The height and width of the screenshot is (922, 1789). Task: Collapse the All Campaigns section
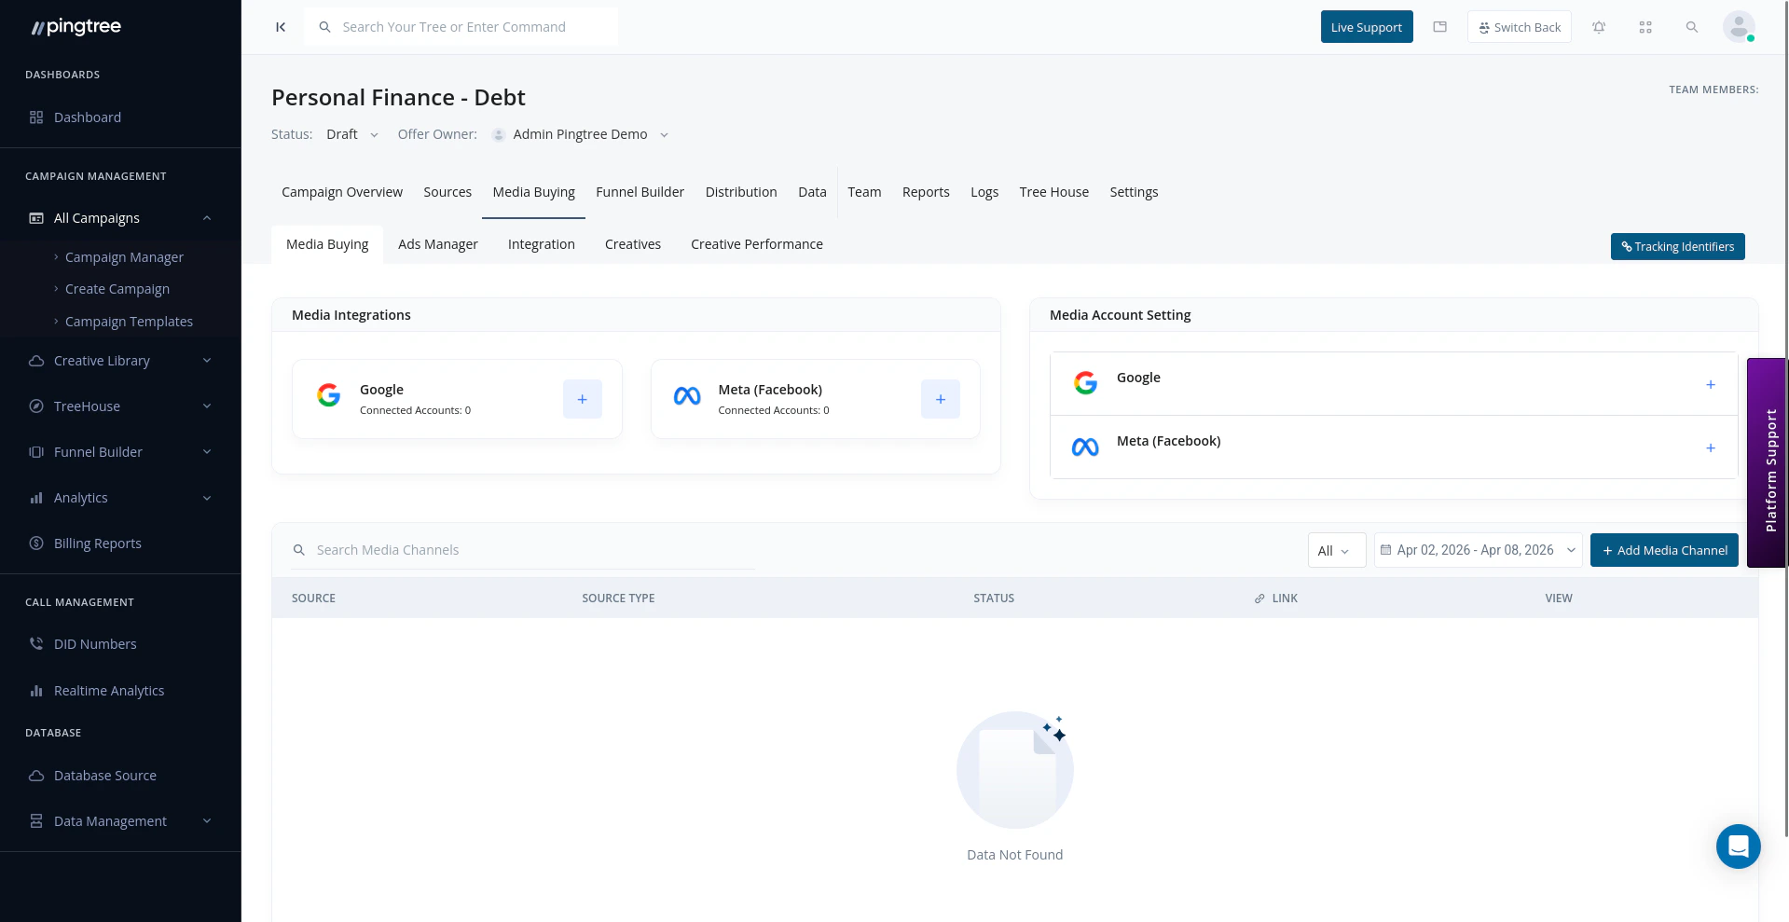click(206, 217)
